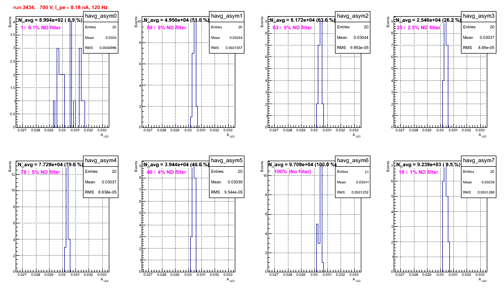504x289 pixels.
Task: Click the red run 3434 header text
Action: click(x=60, y=7)
